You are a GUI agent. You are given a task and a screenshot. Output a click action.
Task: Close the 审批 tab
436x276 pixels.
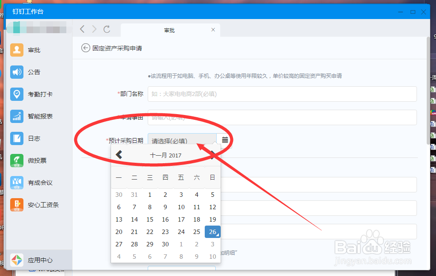click(x=213, y=30)
